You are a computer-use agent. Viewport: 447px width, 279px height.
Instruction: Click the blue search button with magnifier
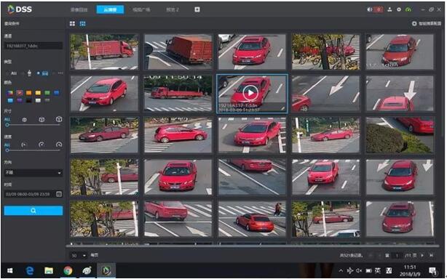pos(33,211)
